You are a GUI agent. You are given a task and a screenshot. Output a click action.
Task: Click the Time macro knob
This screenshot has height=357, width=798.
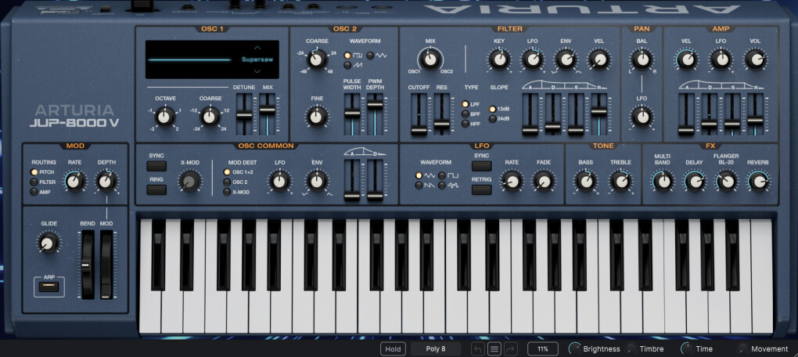pos(687,349)
